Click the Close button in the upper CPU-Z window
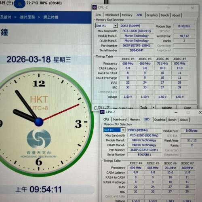Screen dimensions: 202x202 [187, 108]
